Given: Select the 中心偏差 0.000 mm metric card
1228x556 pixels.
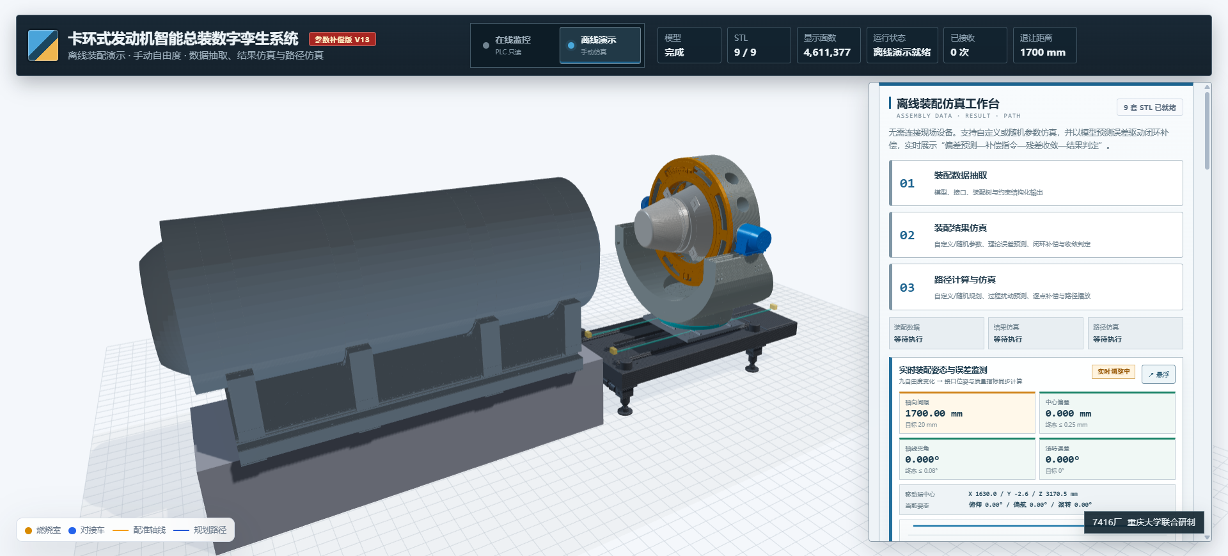Looking at the screenshot, I should 1107,413.
